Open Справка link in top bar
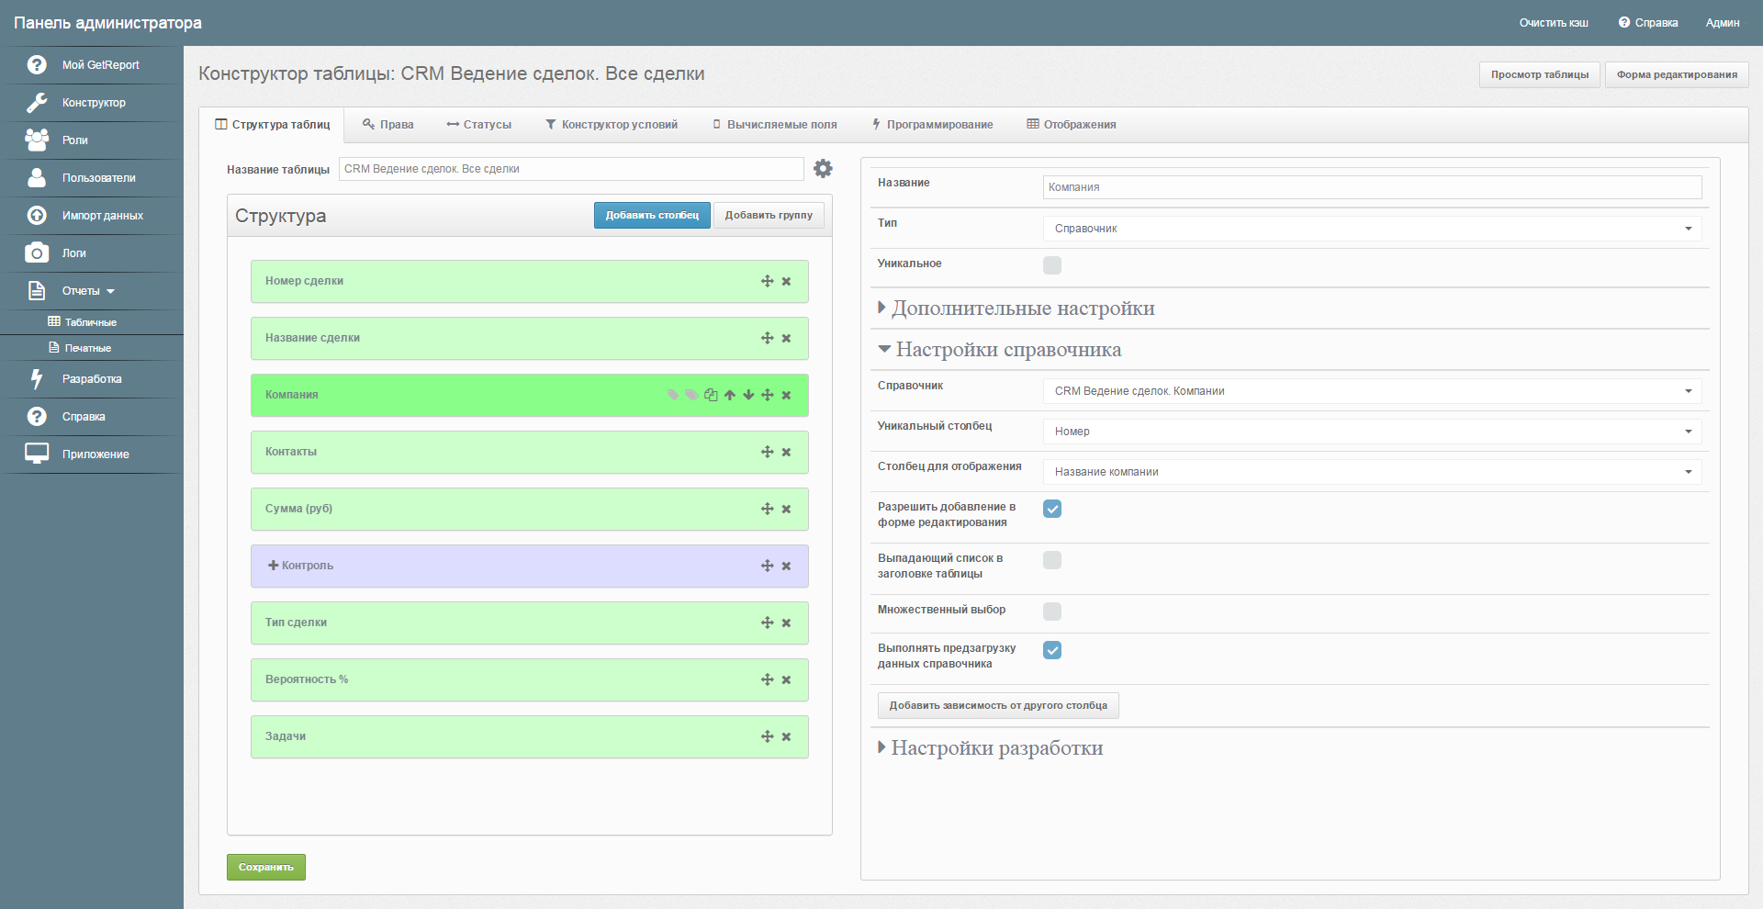The image size is (1763, 909). coord(1648,23)
